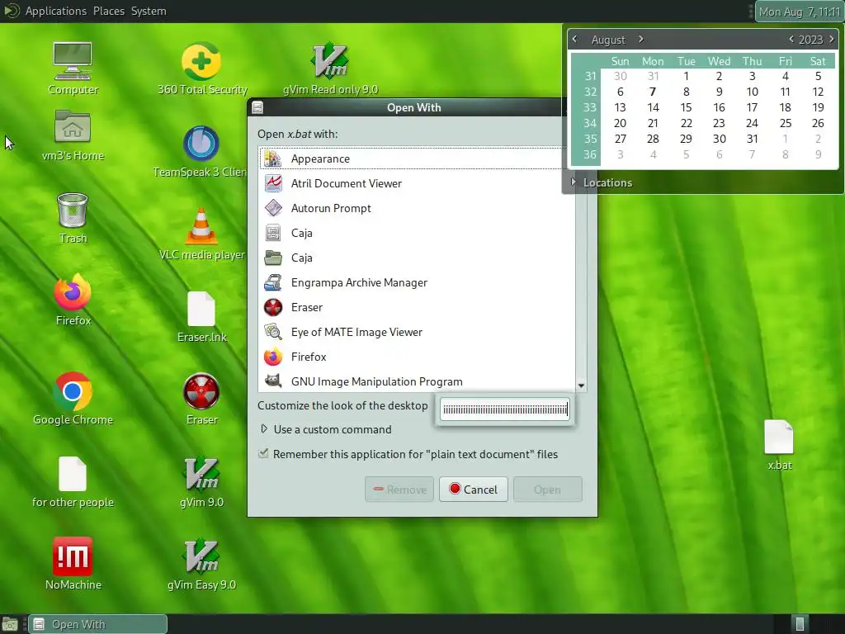
Task: Click the show desktop button in the bottom panel
Action: [x=10, y=624]
